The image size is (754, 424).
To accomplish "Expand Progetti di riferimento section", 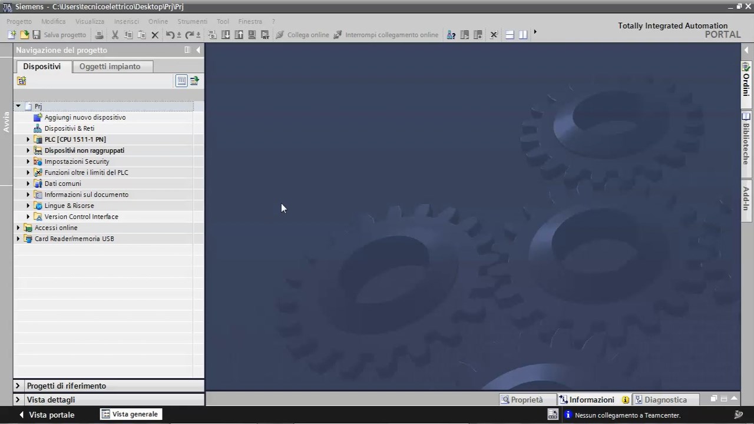I will [18, 386].
